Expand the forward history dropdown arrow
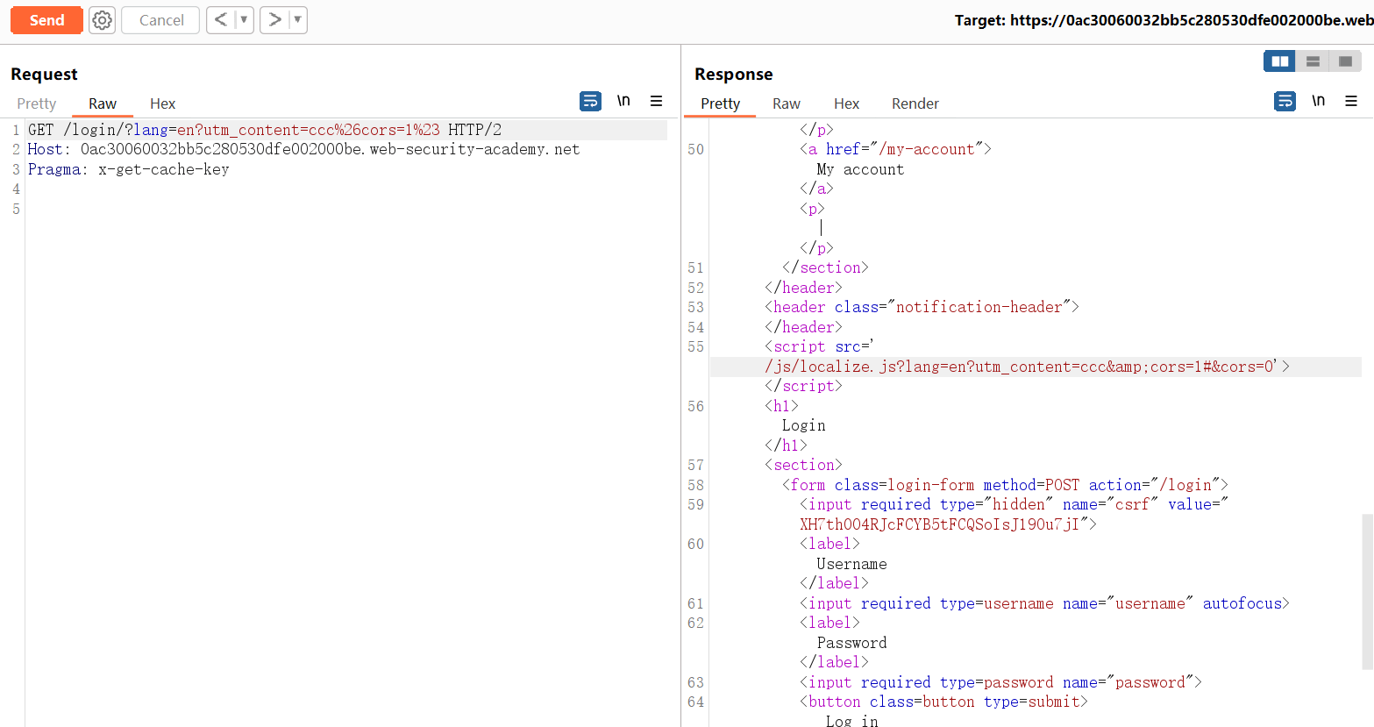The image size is (1374, 727). coord(297,20)
